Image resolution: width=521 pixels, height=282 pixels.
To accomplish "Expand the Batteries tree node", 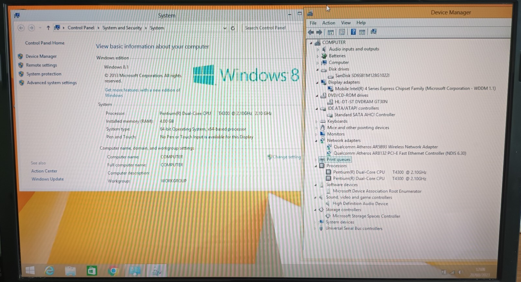I will click(318, 56).
